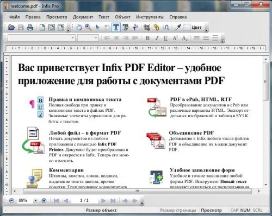The height and width of the screenshot is (216, 272).
Task: Expand the formatting toolbar overflow chevron
Action: point(222,41)
